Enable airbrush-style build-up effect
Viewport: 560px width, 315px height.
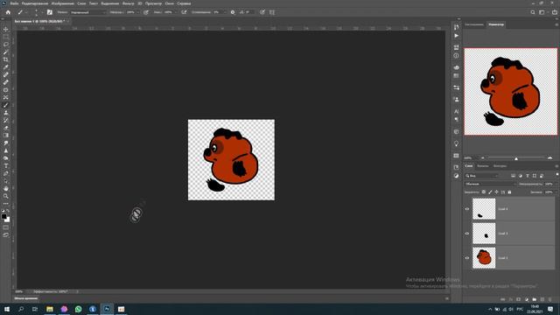184,12
